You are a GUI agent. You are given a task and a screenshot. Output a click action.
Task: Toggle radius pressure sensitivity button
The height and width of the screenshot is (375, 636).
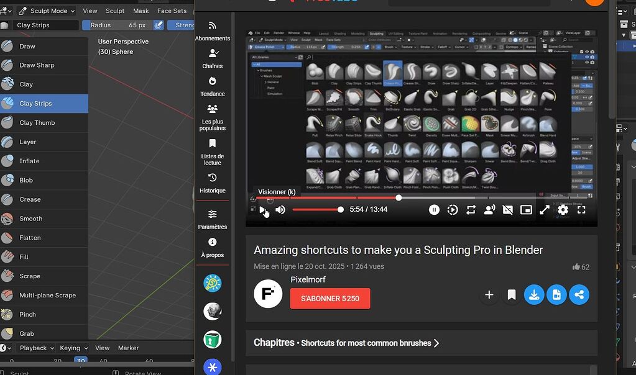coord(159,25)
